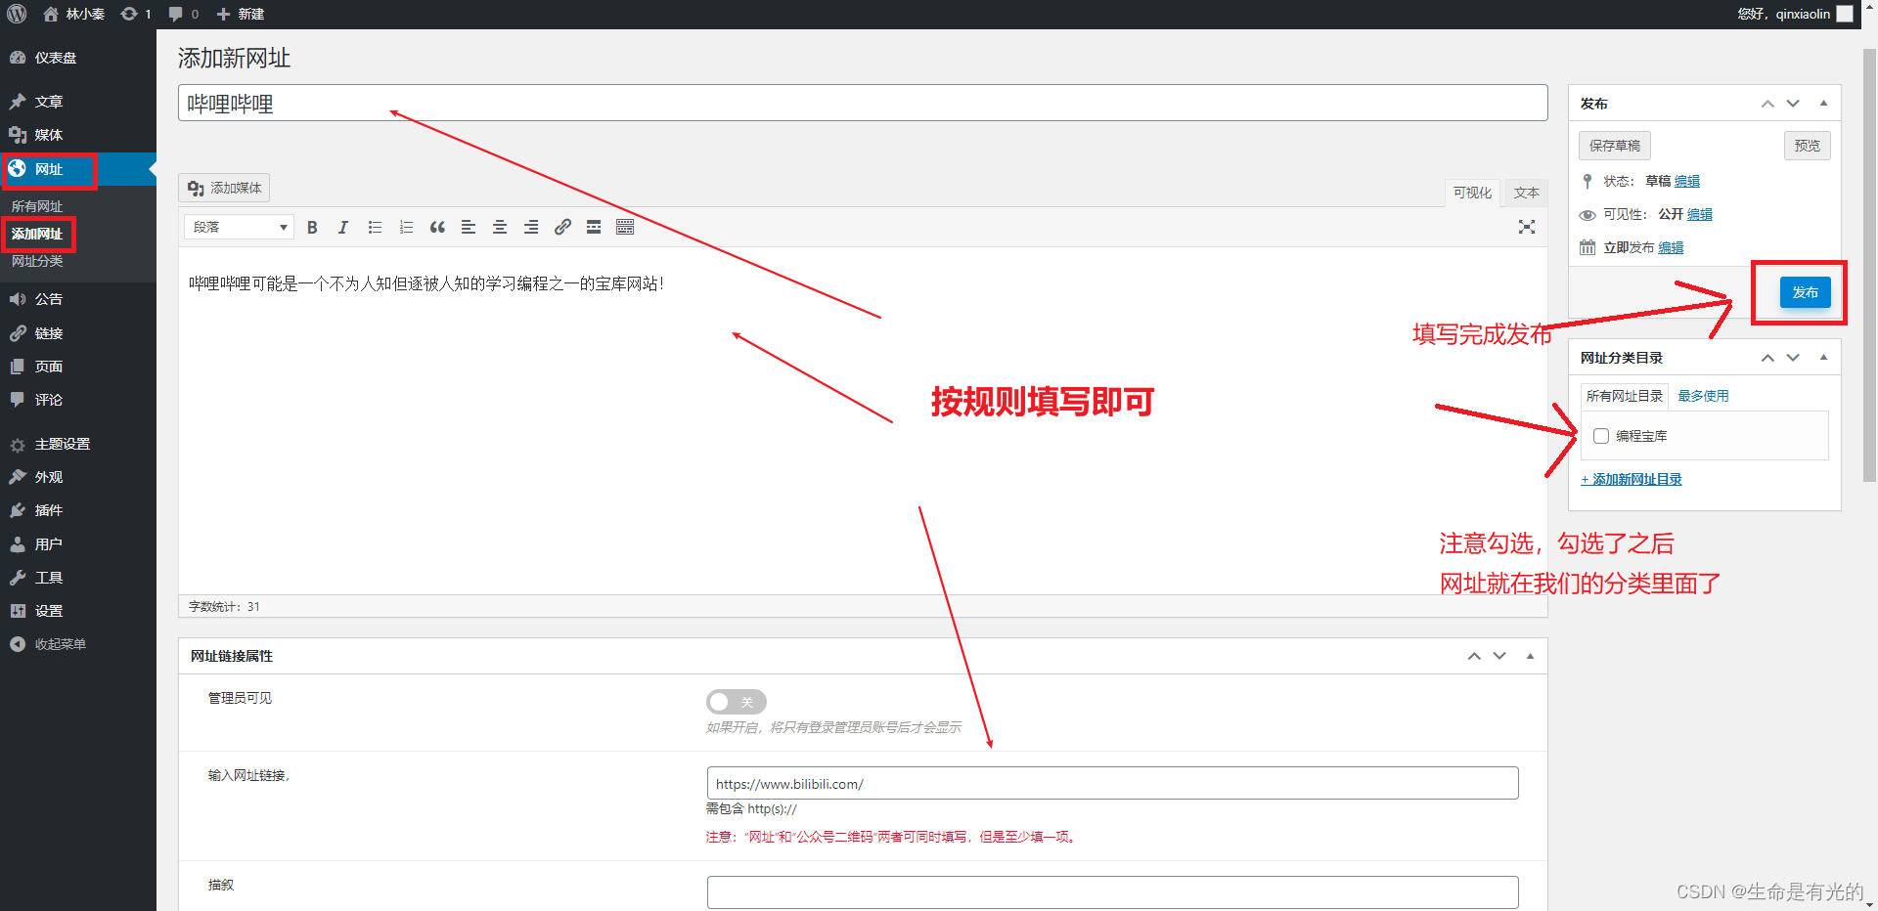Align text left

469,227
